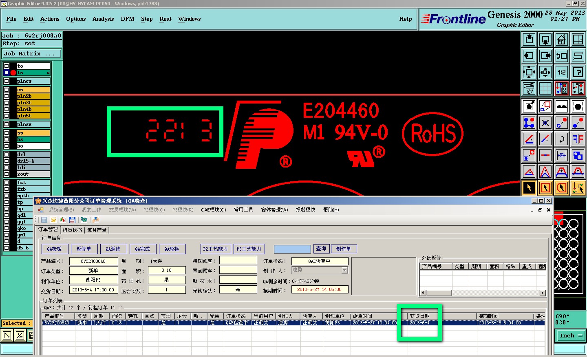Click the 1:2 zoom scale icon
This screenshot has height=357, width=587.
(562, 72)
